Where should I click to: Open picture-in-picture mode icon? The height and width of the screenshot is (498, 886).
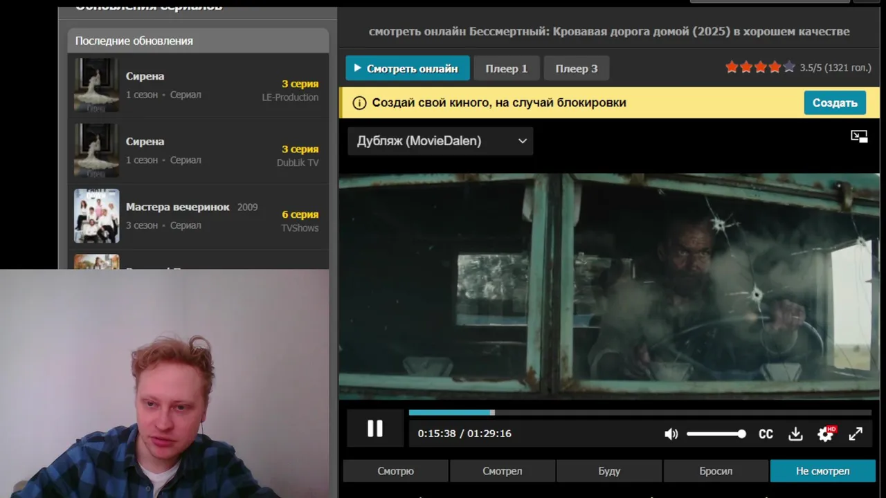point(859,136)
